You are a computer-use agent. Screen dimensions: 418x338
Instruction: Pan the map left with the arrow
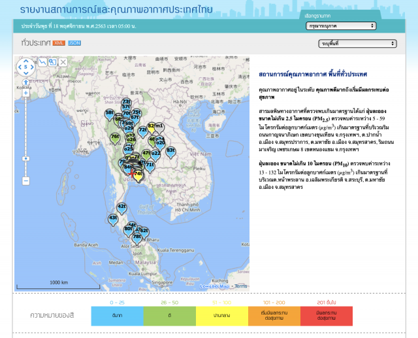coord(20,67)
